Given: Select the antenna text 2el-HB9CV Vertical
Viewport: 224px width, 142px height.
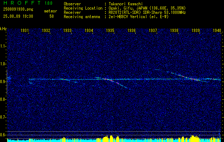Looking at the screenshot, I should (x=128, y=17).
